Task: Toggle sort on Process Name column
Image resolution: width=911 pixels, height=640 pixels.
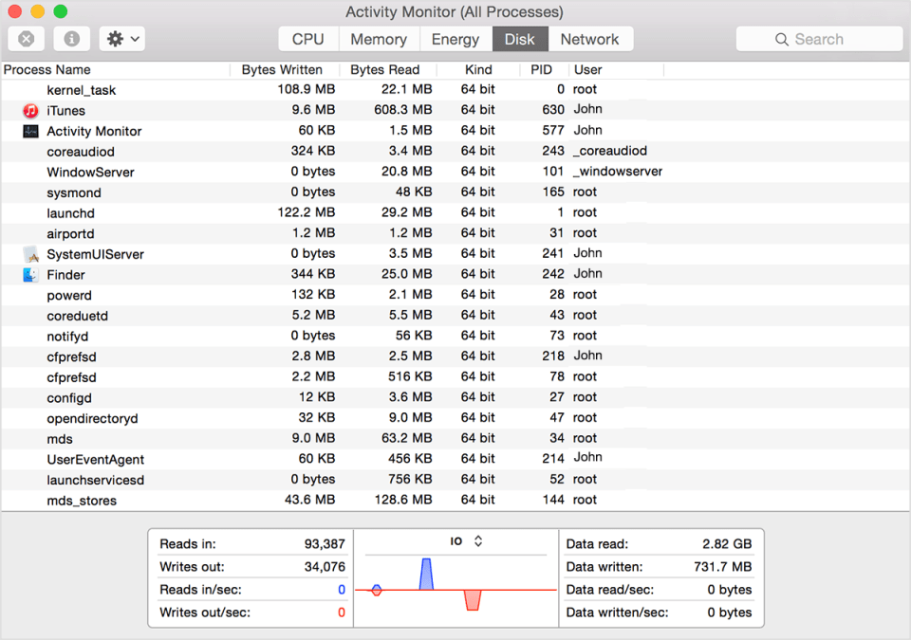Action: click(x=47, y=69)
